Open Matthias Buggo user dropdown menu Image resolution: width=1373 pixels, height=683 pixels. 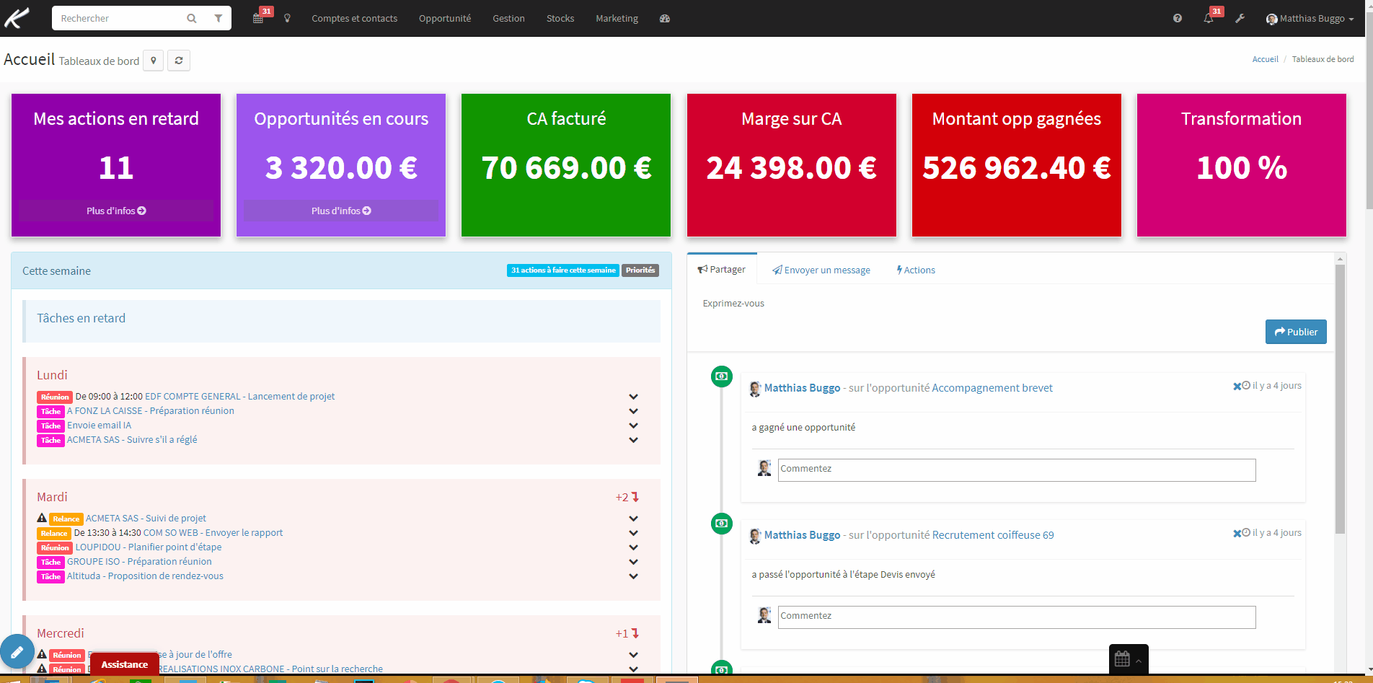click(1310, 19)
